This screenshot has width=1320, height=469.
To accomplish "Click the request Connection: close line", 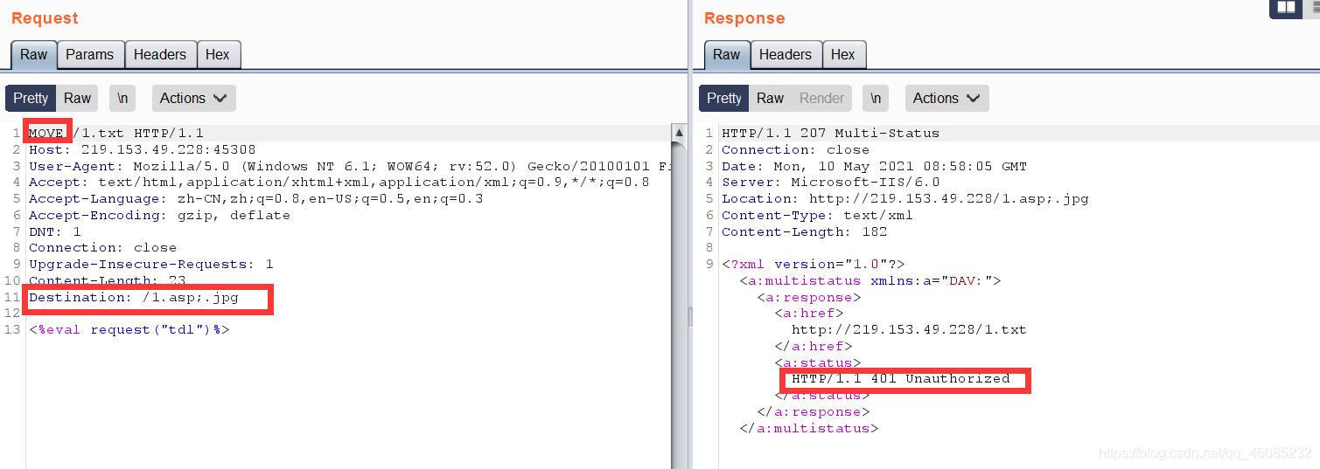I will tap(102, 247).
